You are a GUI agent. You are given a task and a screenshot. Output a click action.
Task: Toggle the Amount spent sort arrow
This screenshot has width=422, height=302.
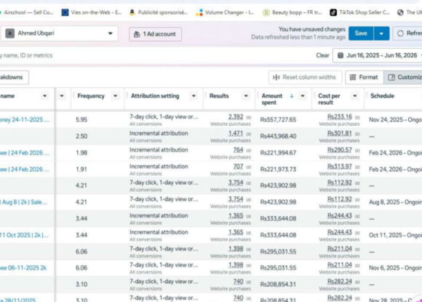tap(292, 96)
